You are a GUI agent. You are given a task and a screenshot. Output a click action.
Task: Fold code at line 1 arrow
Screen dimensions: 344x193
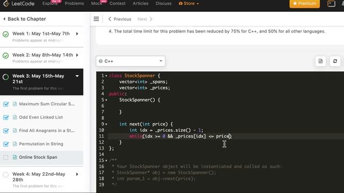[x=106, y=76]
